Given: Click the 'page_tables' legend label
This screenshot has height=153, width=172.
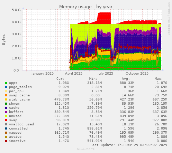Looking at the screenshot, I should click(x=20, y=87).
